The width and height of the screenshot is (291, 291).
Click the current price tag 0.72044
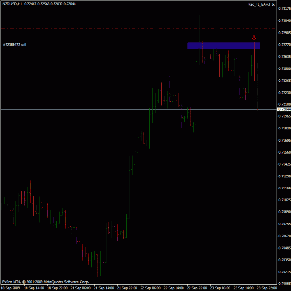pyautogui.click(x=284, y=109)
